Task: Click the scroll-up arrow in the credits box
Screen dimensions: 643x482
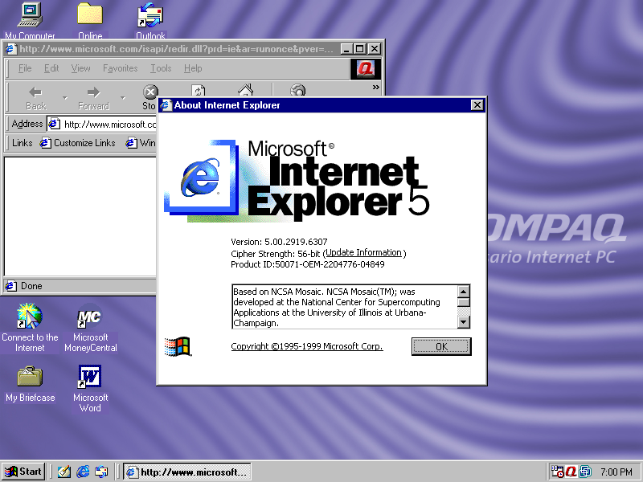Action: tap(464, 292)
